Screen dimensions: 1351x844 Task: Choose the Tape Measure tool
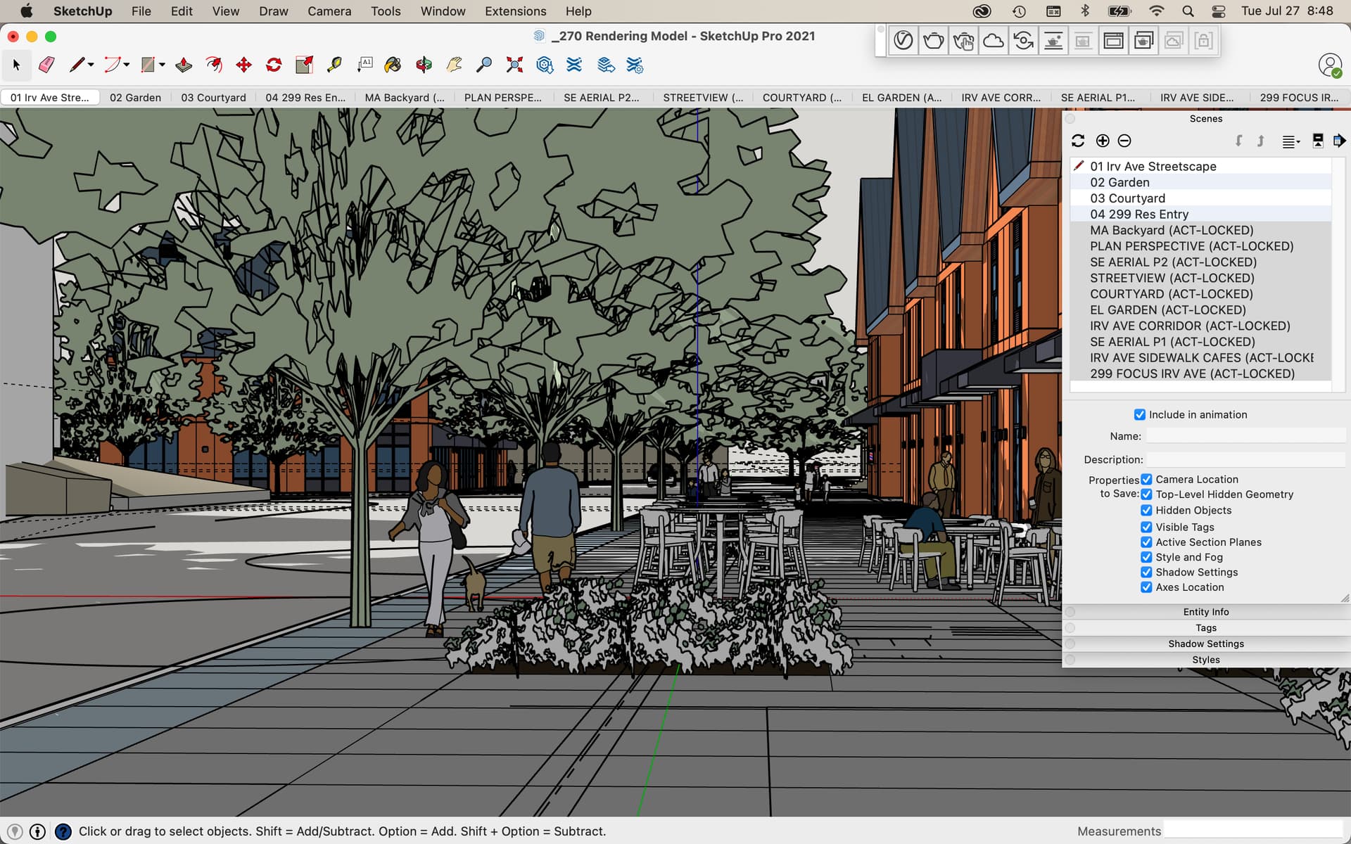[x=334, y=65]
